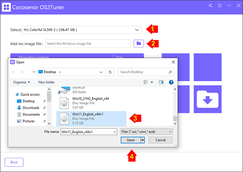
Task: Click Desktop in the address bar
Action: tap(50, 72)
